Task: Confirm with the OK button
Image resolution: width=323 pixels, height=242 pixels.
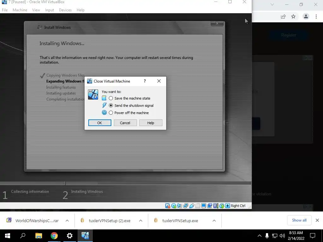Action: tap(100, 123)
